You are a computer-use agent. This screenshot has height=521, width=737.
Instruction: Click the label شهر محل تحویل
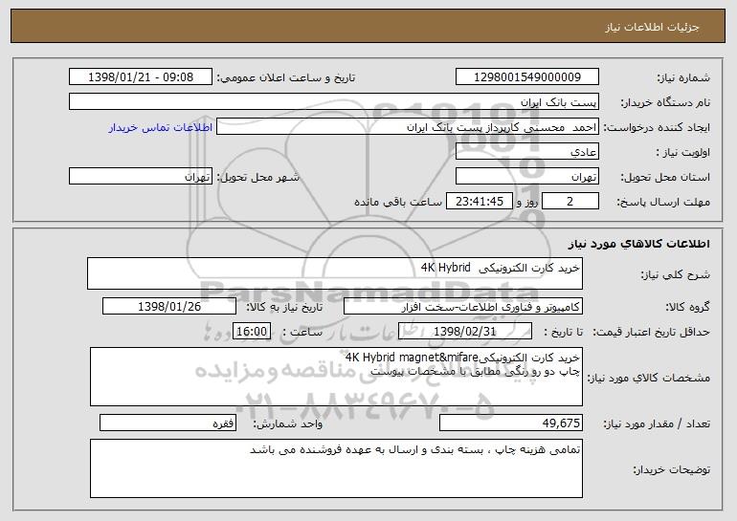pos(257,177)
